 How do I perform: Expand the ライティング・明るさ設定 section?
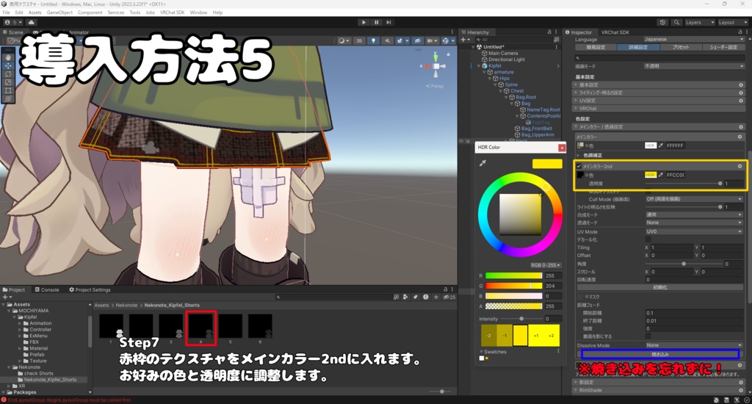click(659, 93)
